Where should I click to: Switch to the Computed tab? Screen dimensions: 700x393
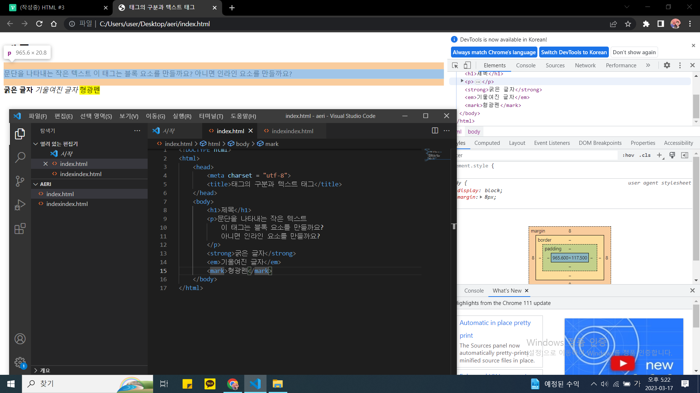[x=487, y=143]
